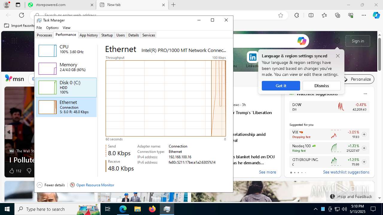Close the language settings synced popup
383x215 pixels.
338,56
